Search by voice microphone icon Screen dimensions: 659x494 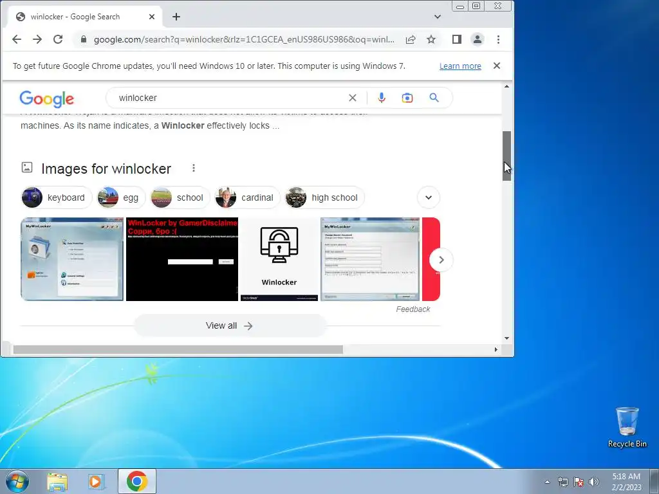tap(381, 98)
